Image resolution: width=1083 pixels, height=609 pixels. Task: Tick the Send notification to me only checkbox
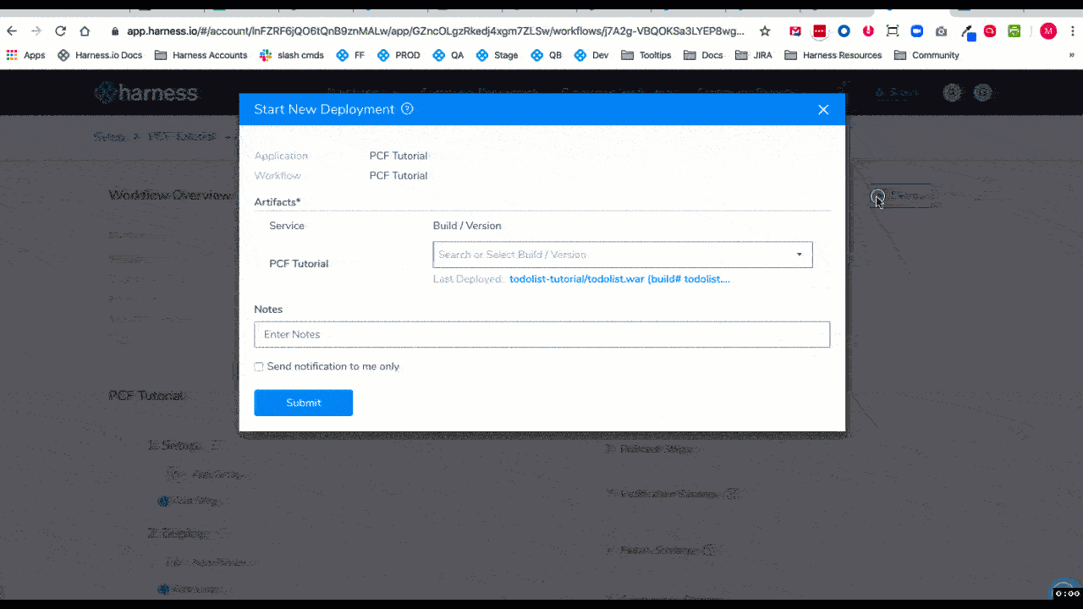[259, 367]
